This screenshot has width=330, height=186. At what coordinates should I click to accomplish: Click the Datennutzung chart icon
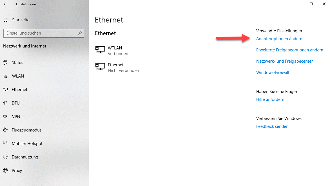[5, 157]
